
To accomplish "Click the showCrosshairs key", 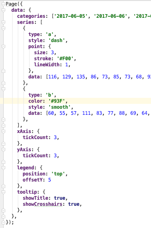I will [x=43, y=204].
